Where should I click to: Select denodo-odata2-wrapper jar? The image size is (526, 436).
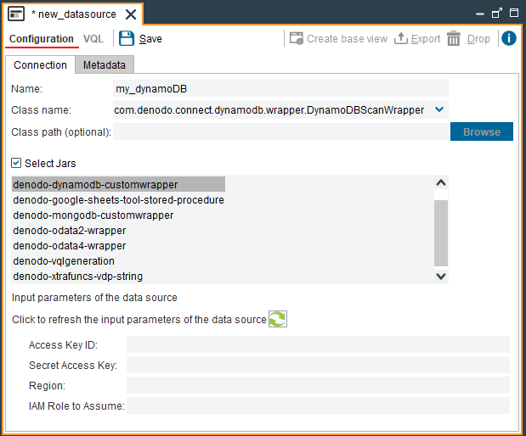(70, 231)
